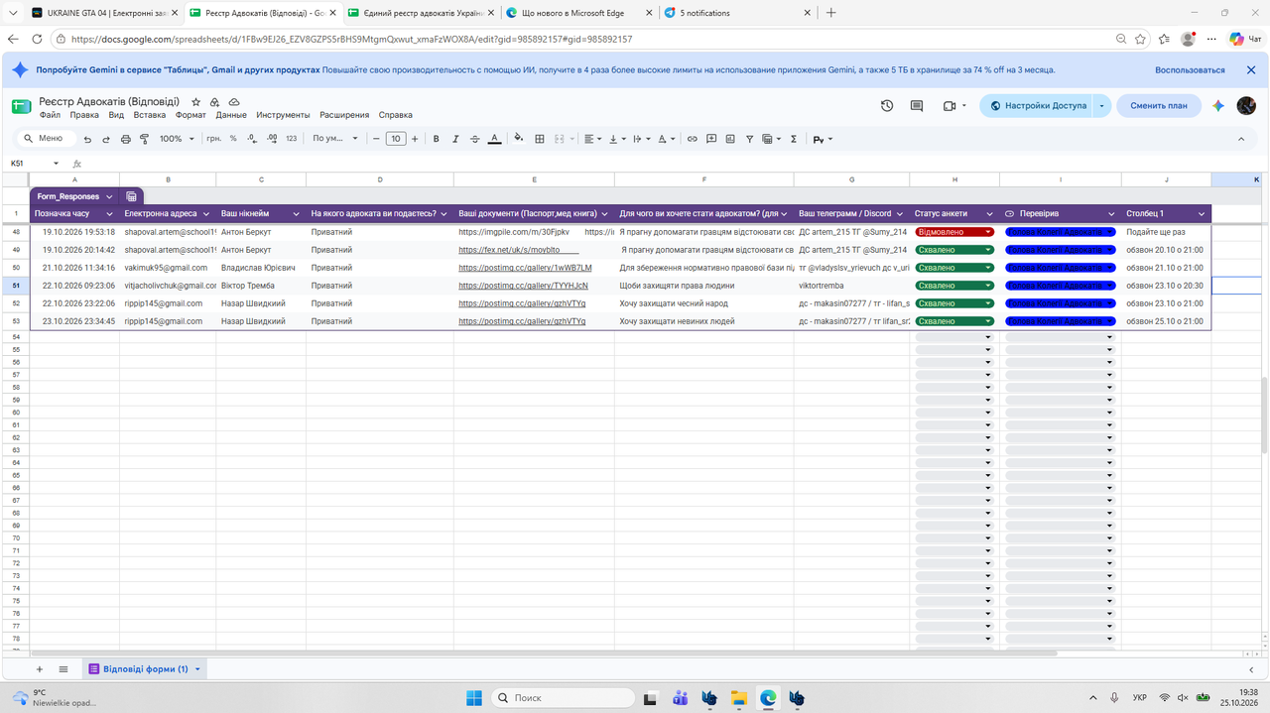Show comments panel icon
This screenshot has height=713, width=1270.
coord(917,106)
